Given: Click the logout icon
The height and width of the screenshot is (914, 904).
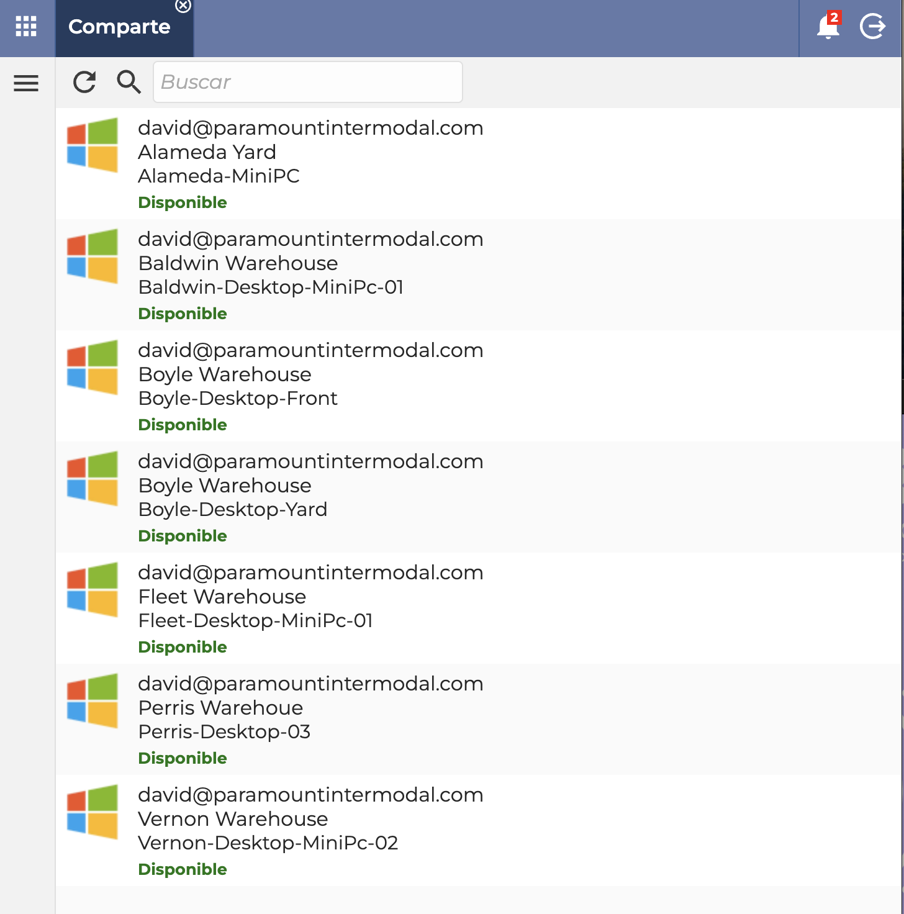Looking at the screenshot, I should click(x=872, y=27).
